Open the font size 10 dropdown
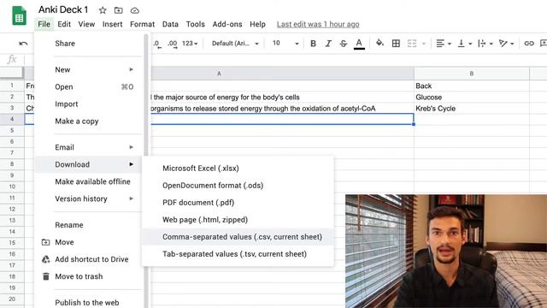Viewport: 547px width, 308px height. 285,44
